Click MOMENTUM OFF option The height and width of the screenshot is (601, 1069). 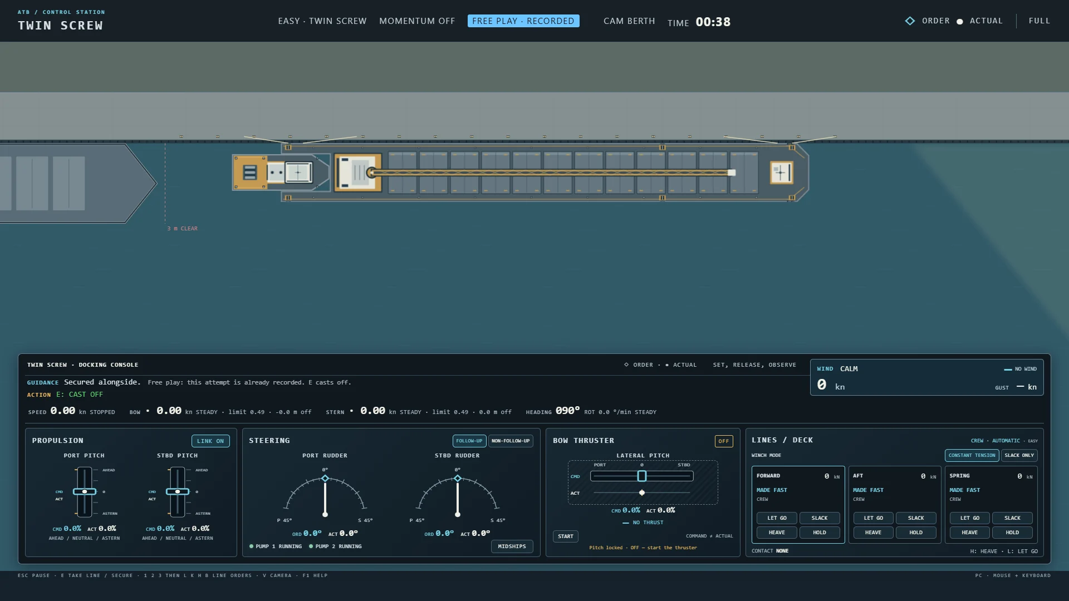point(417,21)
